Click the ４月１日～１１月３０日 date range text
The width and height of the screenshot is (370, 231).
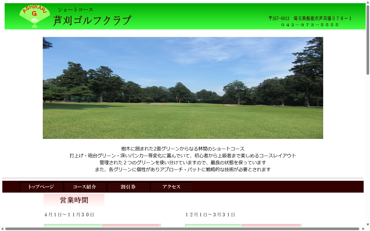click(69, 215)
